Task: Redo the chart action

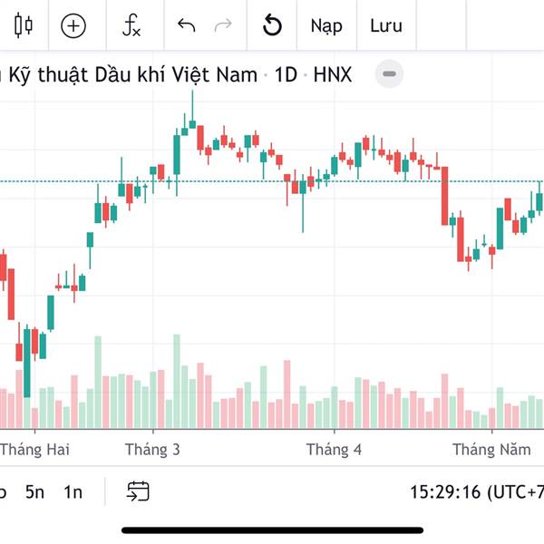Action: [222, 25]
